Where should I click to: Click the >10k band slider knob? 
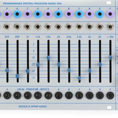click(x=111, y=58)
